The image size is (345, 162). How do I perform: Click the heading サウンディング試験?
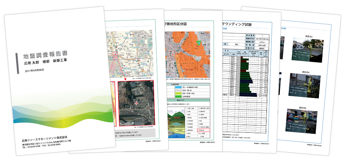pos(237,24)
